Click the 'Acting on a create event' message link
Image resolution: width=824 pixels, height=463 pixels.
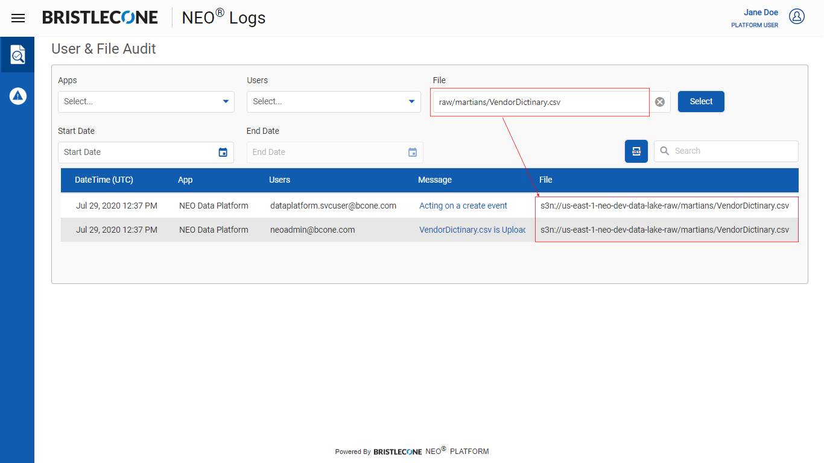(463, 206)
